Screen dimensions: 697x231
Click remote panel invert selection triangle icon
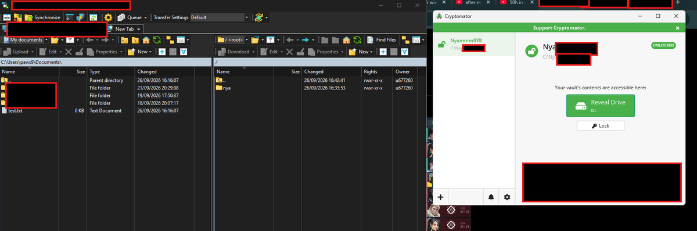[405, 52]
